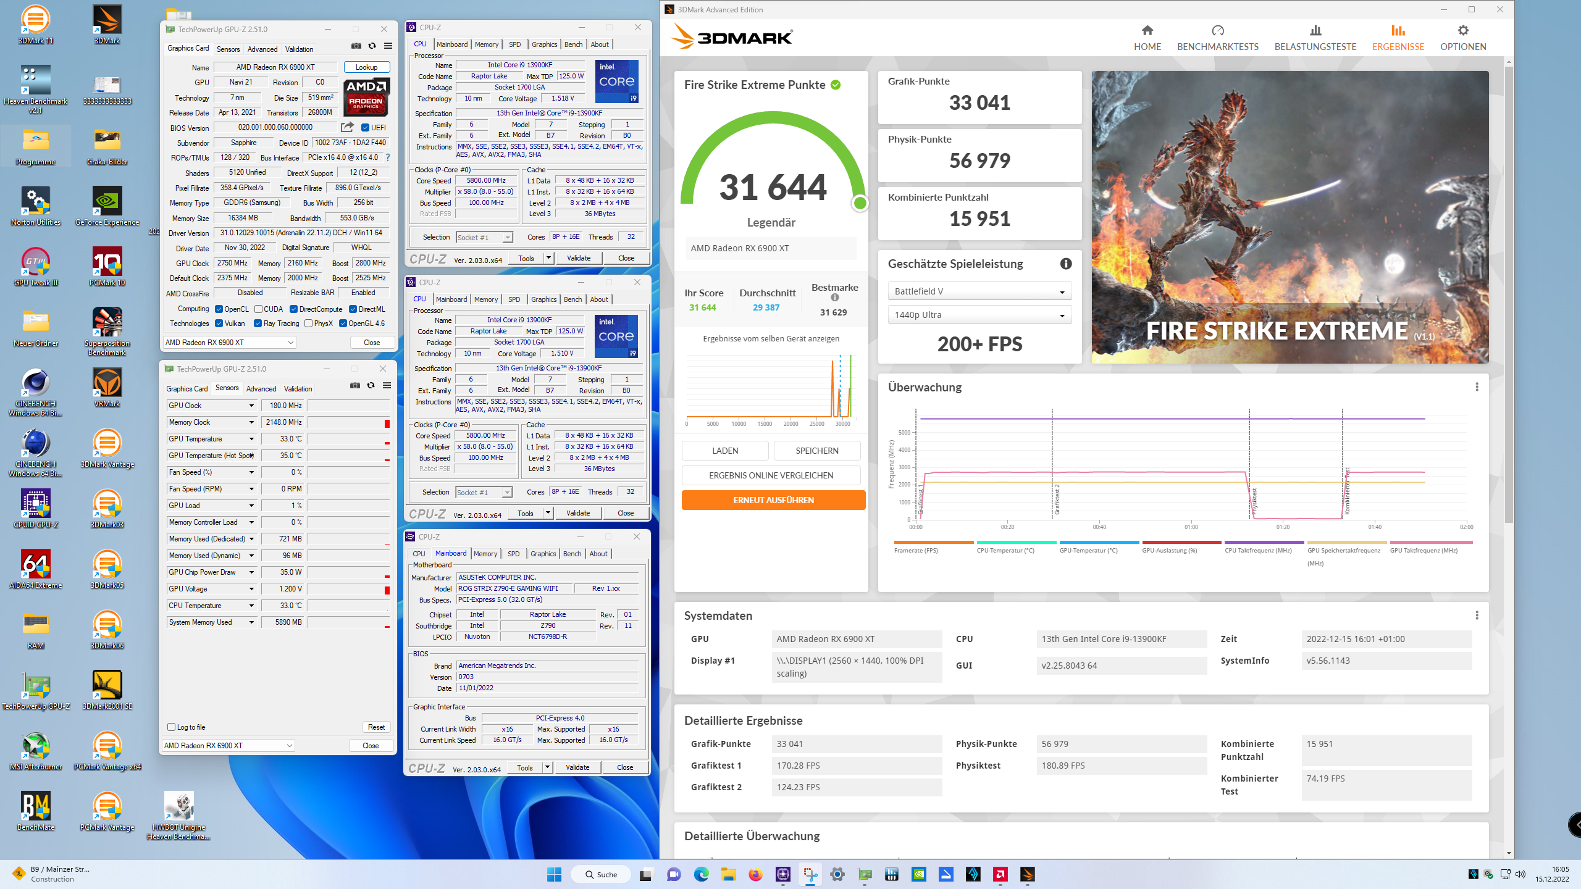Click the SPEICHERN button in 3DMark
This screenshot has height=889, width=1581.
[817, 451]
